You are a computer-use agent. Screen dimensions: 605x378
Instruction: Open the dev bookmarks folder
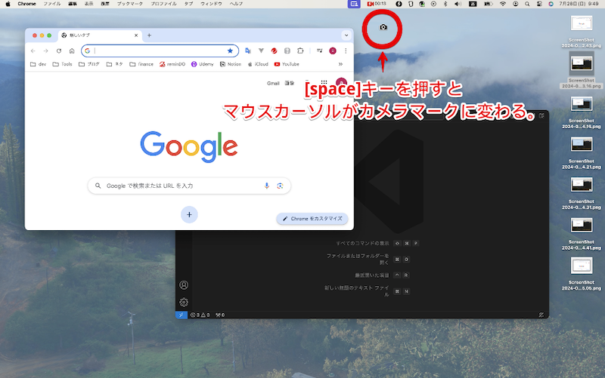(x=39, y=64)
